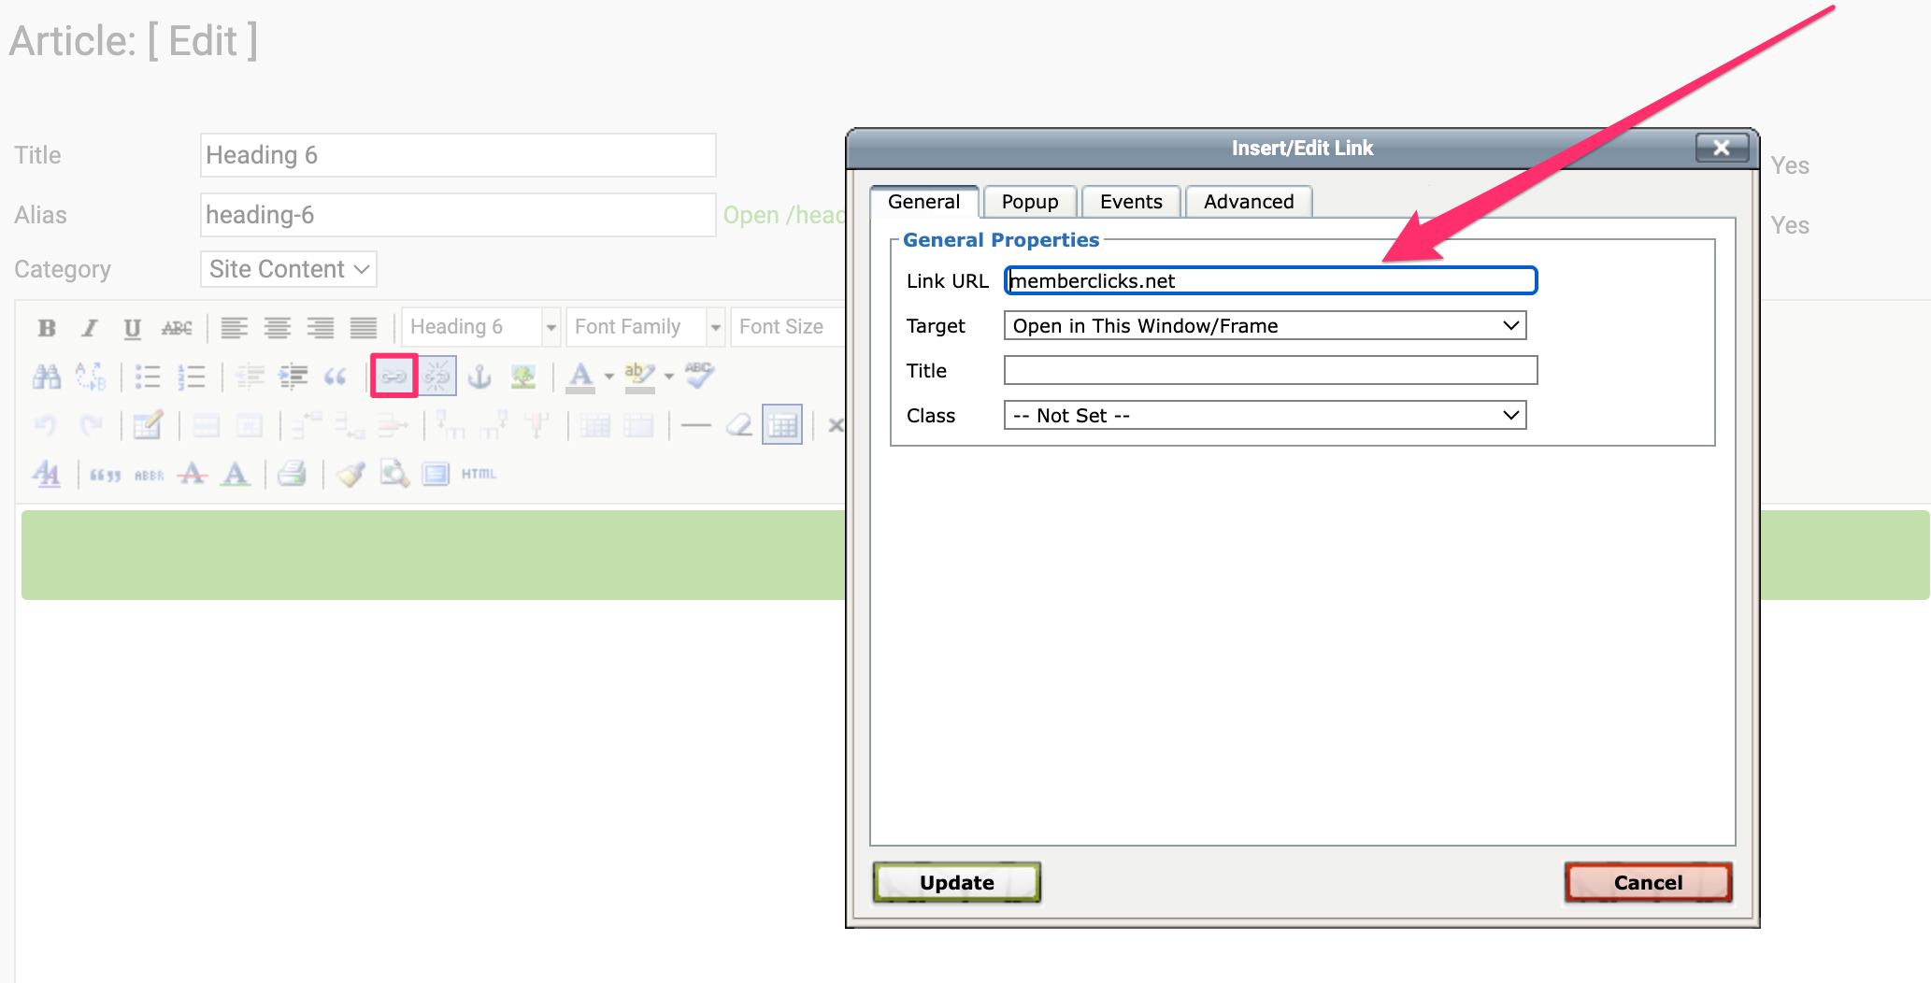This screenshot has height=983, width=1931.
Task: Focus the Link URL field
Action: [1270, 280]
